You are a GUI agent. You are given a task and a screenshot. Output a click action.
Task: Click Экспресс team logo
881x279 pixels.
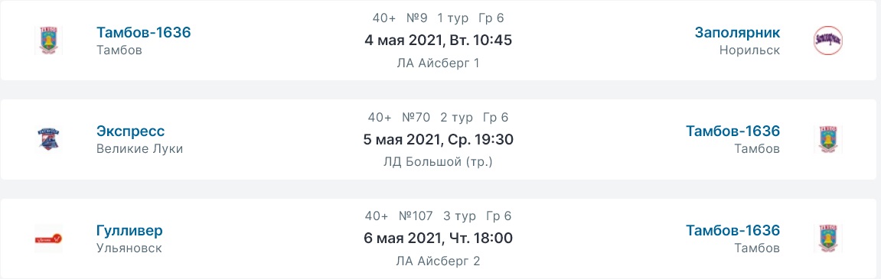47,139
